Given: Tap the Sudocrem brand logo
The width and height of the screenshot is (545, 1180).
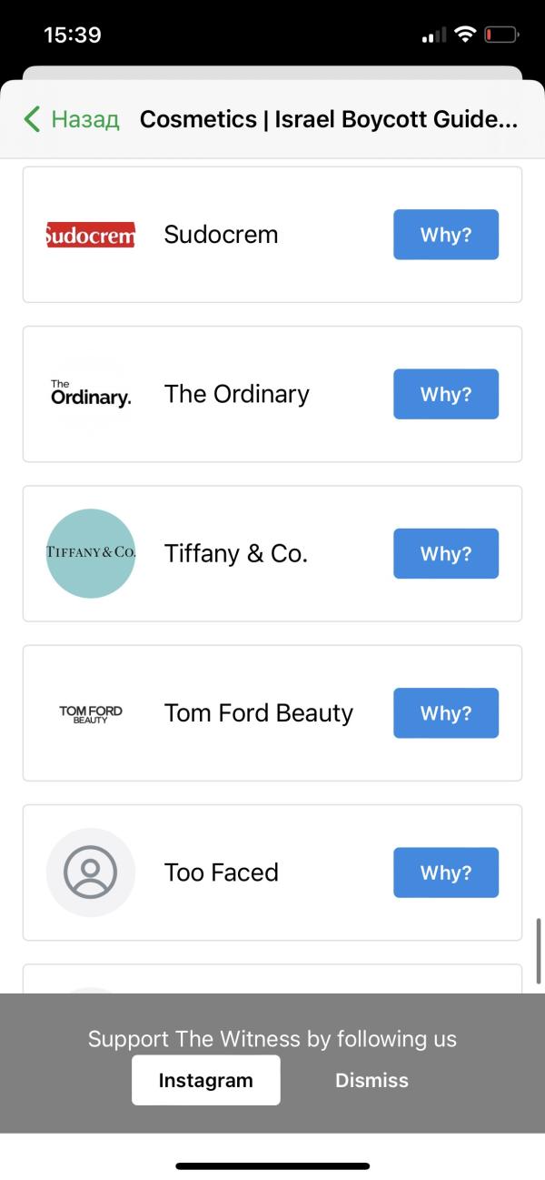Looking at the screenshot, I should [x=90, y=235].
